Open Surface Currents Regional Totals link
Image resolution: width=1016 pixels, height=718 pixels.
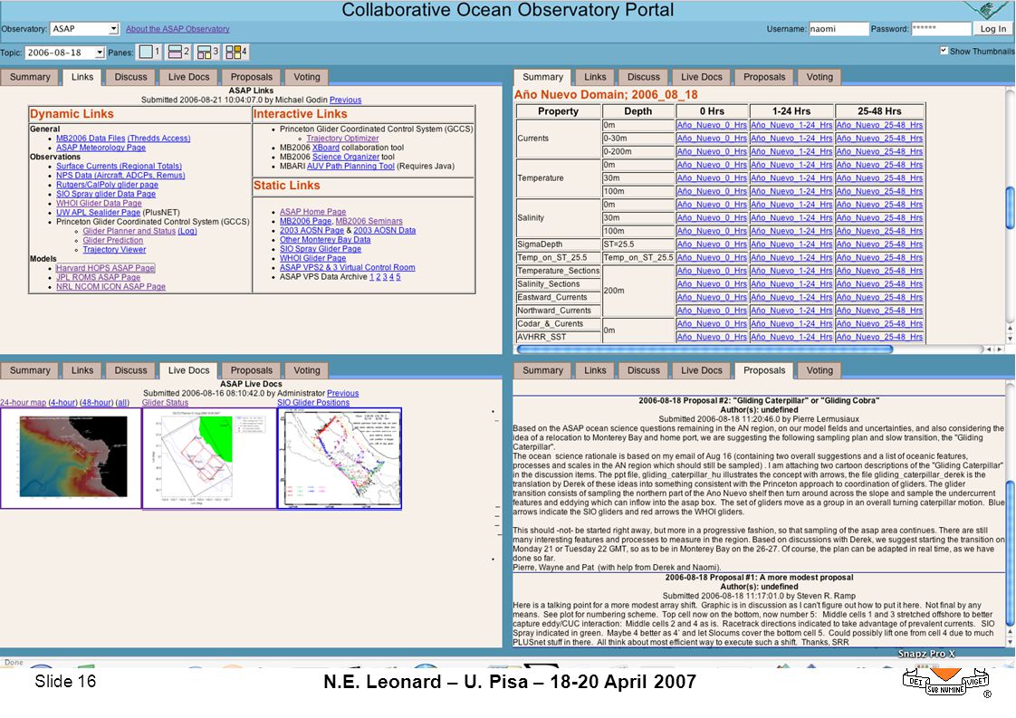coord(119,166)
